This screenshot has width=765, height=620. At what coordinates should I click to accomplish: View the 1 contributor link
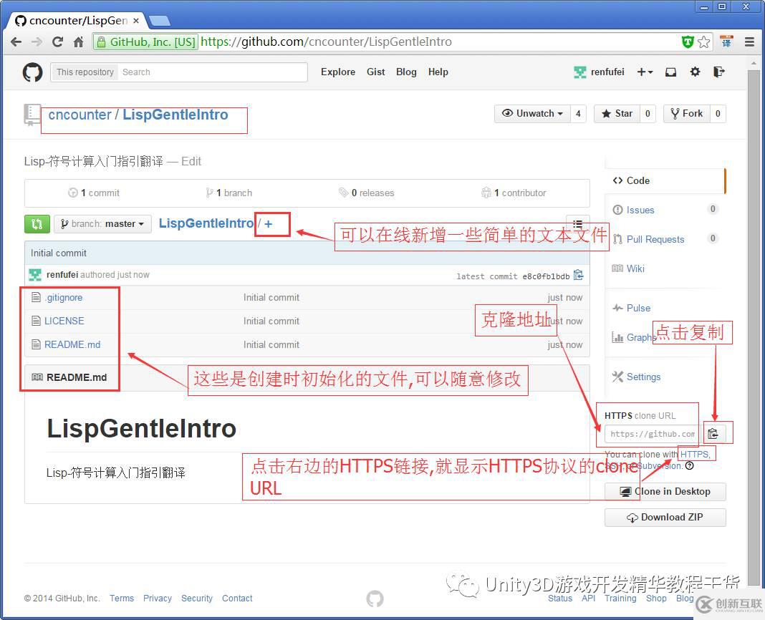(x=514, y=193)
